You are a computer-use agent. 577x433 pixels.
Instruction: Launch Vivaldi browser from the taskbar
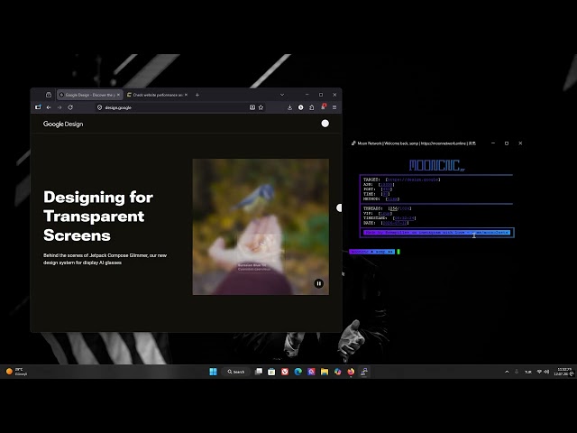(285, 372)
